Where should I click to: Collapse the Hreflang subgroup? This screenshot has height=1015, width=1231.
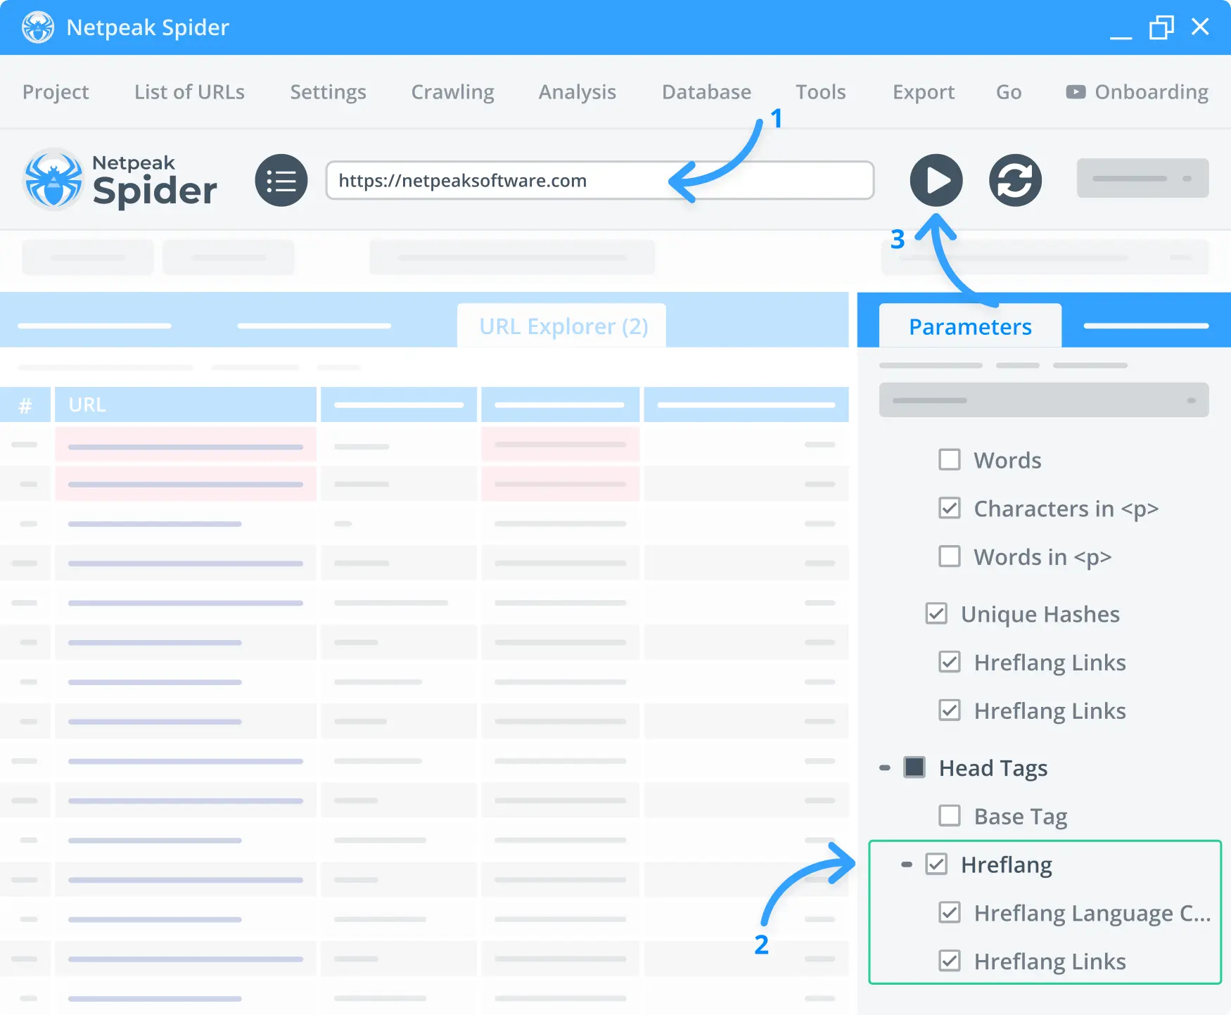(907, 864)
